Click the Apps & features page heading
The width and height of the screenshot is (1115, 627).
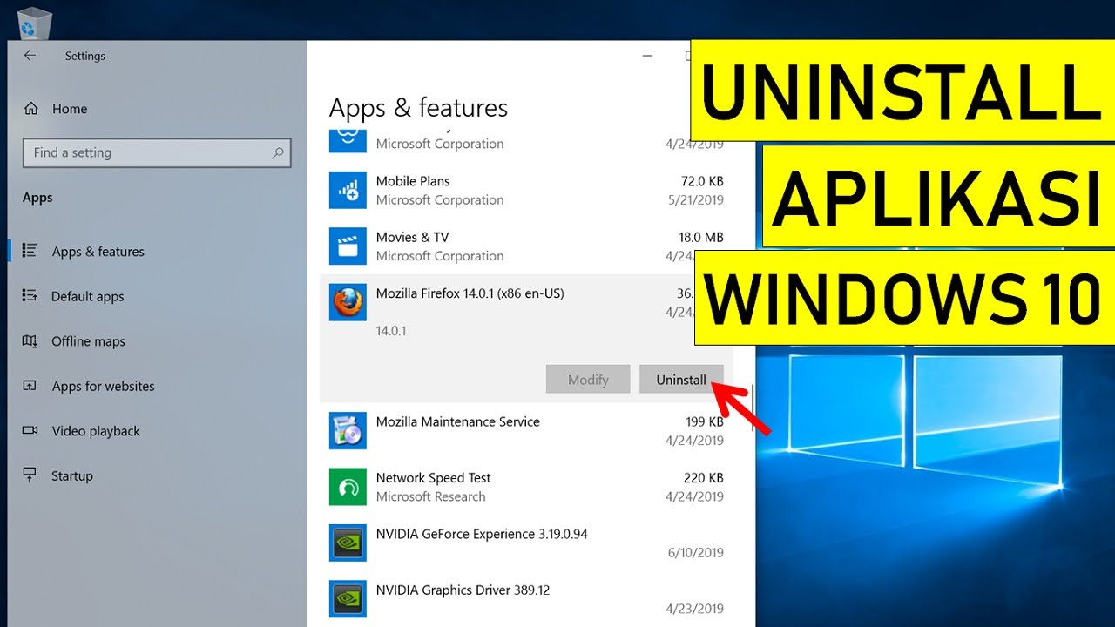pyautogui.click(x=418, y=108)
